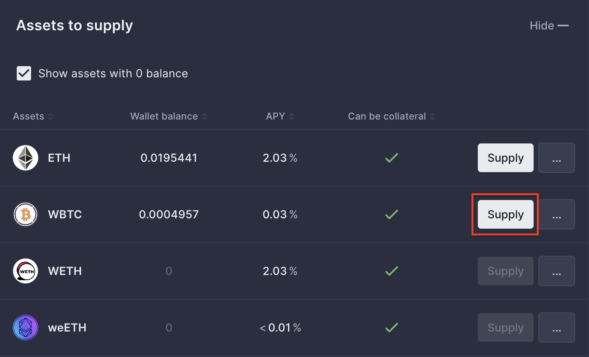Click the WETH token icon
This screenshot has height=357, width=589.
[x=26, y=271]
